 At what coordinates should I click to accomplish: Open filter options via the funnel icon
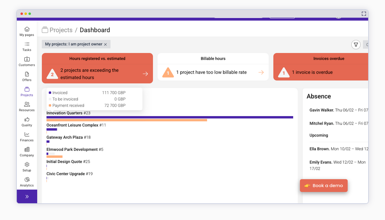pyautogui.click(x=356, y=44)
